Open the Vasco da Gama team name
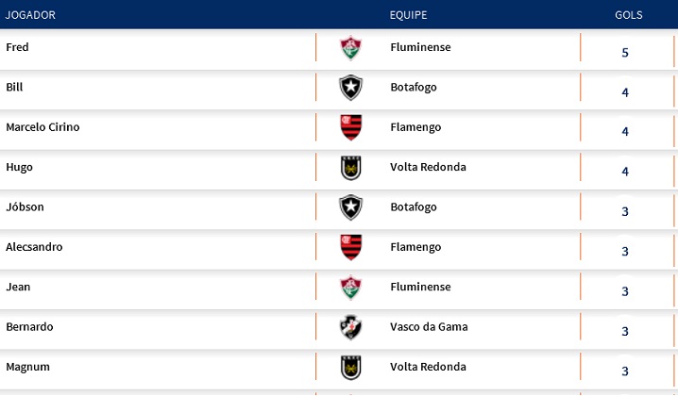The width and height of the screenshot is (678, 396). 428,327
